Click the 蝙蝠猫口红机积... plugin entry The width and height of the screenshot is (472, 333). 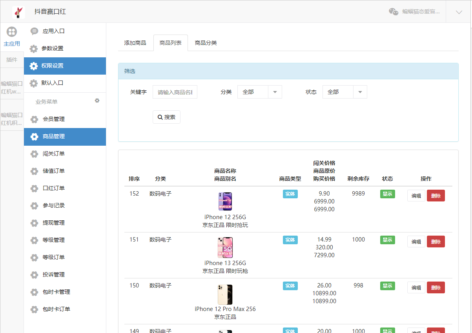coord(12,119)
